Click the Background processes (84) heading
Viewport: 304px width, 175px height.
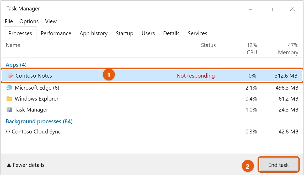coord(39,121)
